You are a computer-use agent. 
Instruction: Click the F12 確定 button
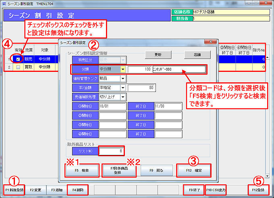(x=194, y=170)
